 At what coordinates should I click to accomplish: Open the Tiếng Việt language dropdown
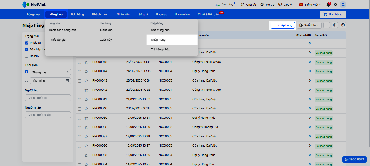click(310, 5)
